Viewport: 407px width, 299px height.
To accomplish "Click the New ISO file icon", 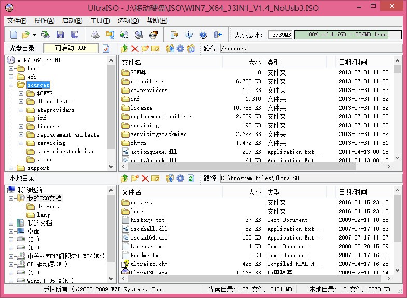I will [x=14, y=35].
